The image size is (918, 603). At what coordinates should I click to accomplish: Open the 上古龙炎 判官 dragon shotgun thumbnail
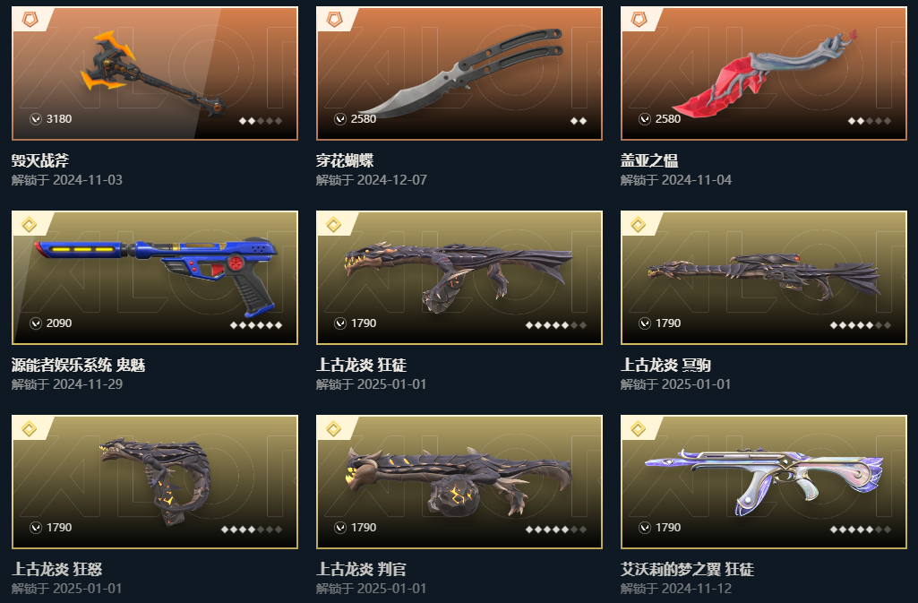click(x=459, y=482)
